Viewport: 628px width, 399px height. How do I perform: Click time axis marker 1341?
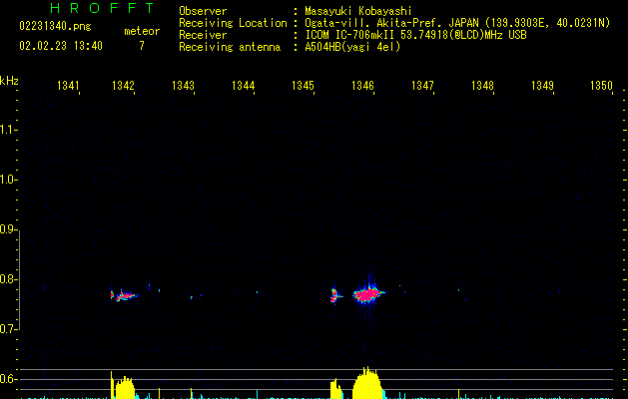coord(68,86)
